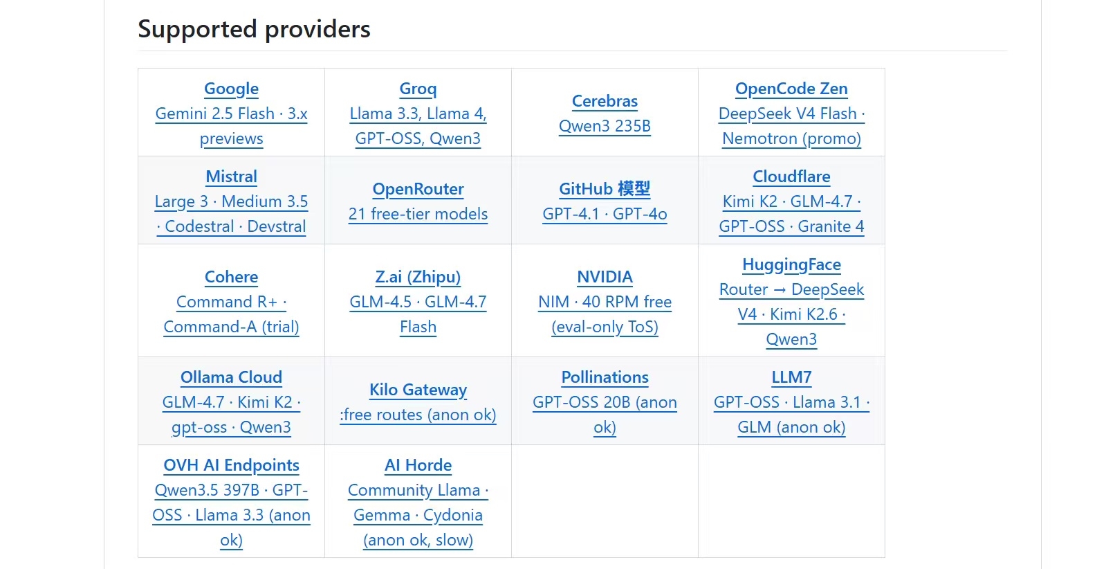1106x569 pixels.
Task: Open the Cohere provider link
Action: coord(231,277)
